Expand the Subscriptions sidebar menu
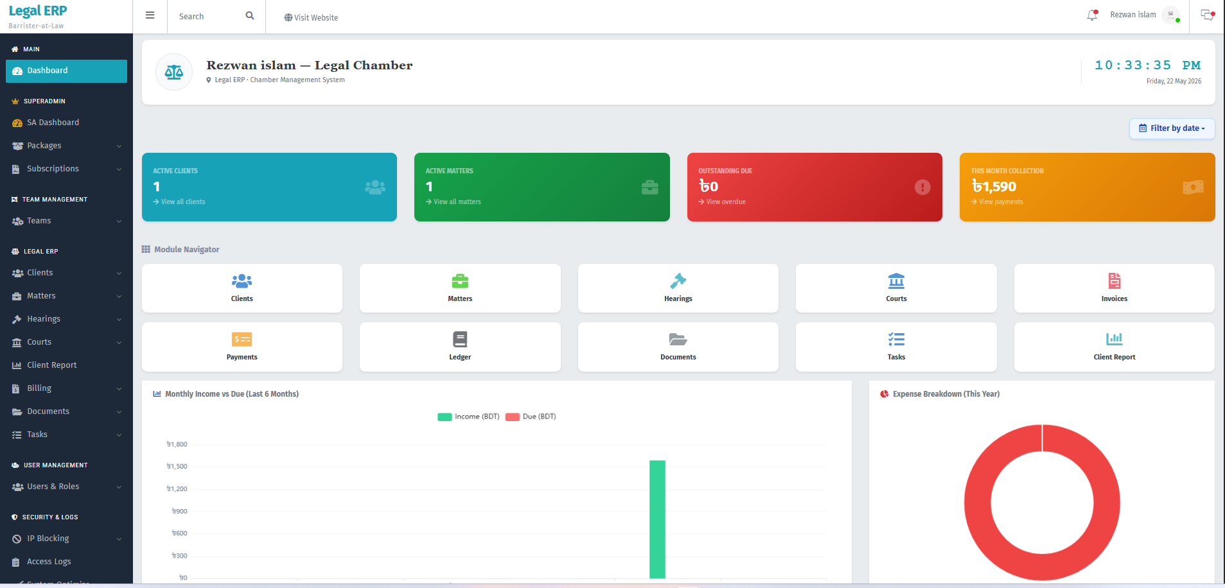Viewport: 1225px width, 588px height. (x=66, y=169)
